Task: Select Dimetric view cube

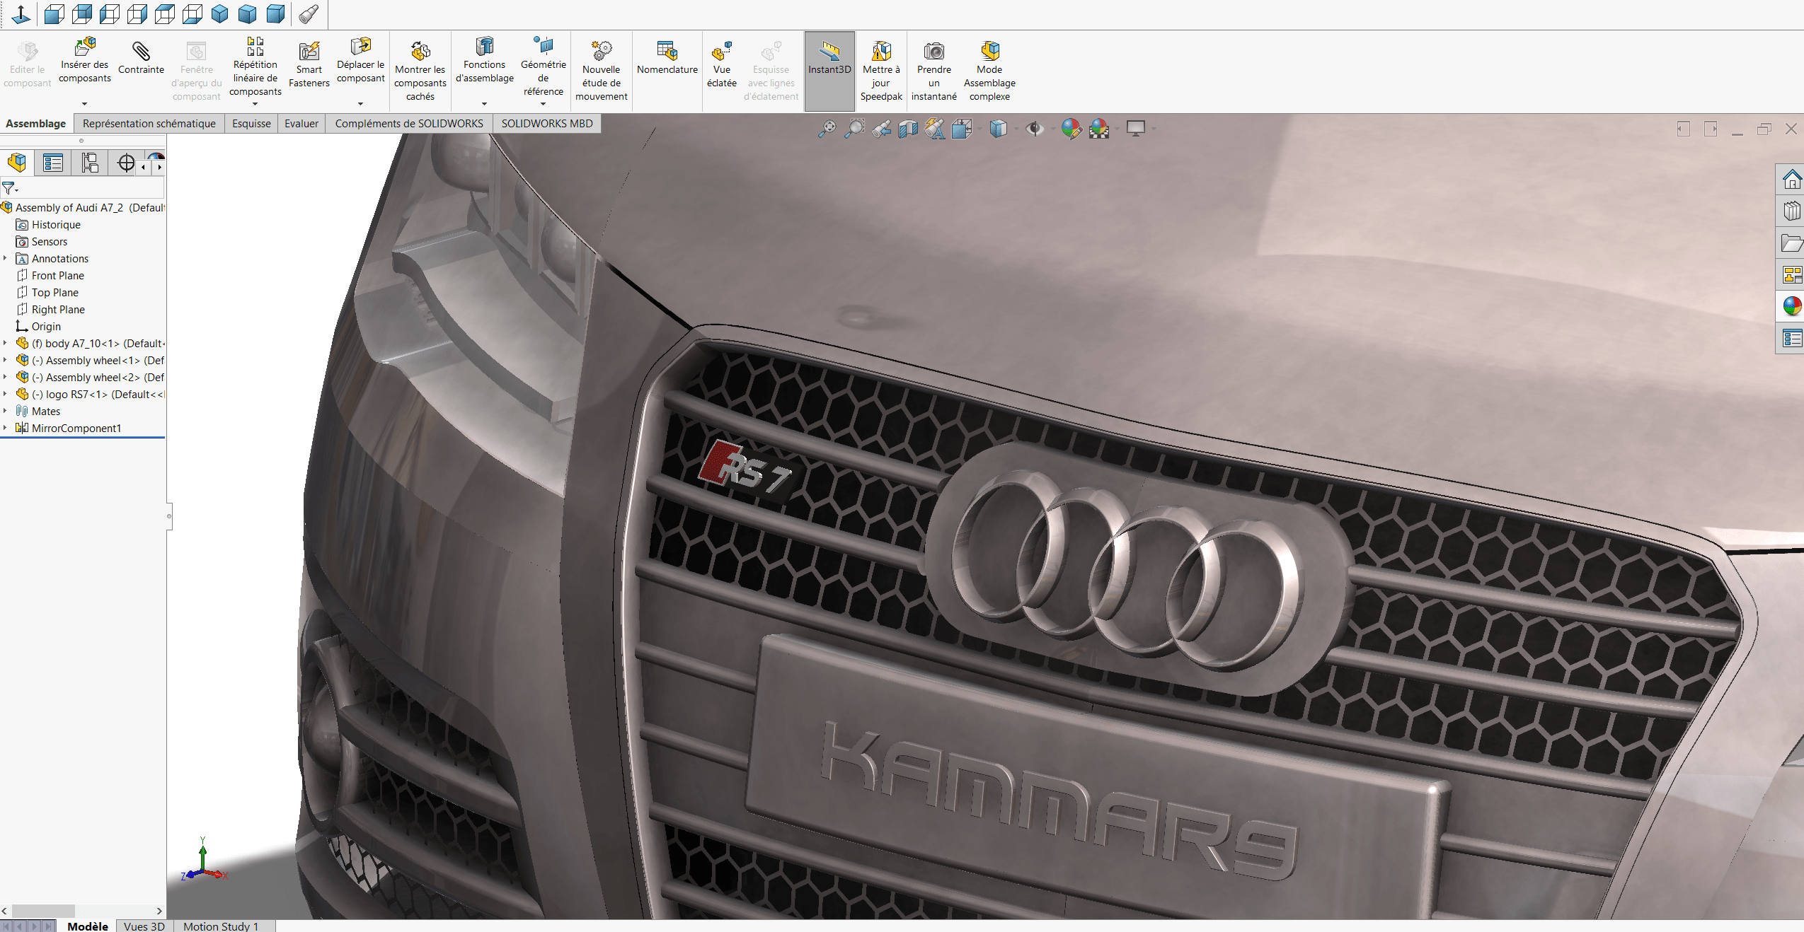Action: coord(275,13)
